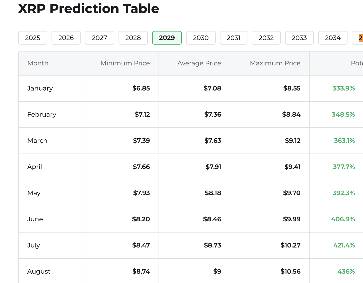Open the 2032 prediction table
The height and width of the screenshot is (283, 363).
coord(266,38)
